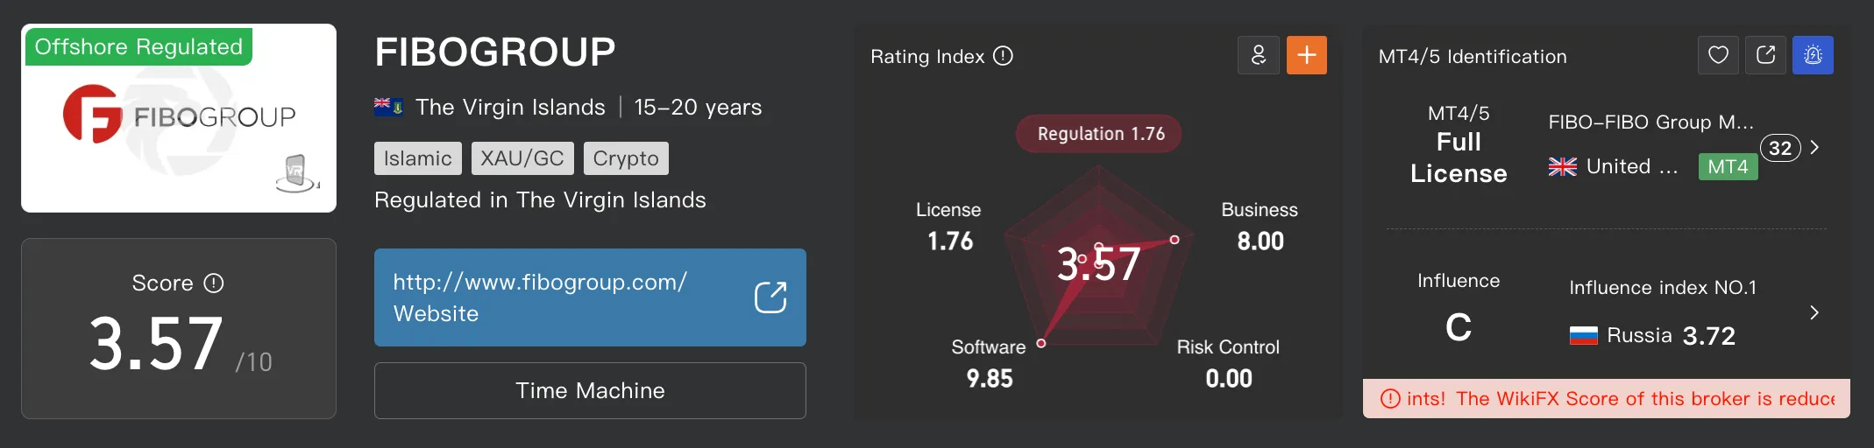Click the Russia flag icon
Image resolution: width=1874 pixels, height=448 pixels.
(x=1583, y=335)
